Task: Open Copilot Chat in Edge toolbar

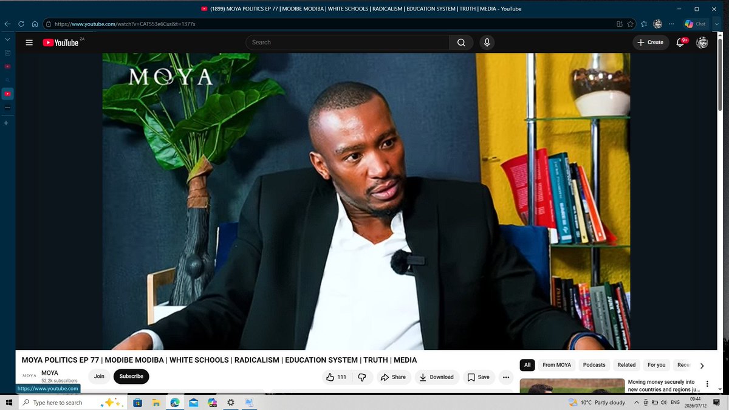Action: 695,24
